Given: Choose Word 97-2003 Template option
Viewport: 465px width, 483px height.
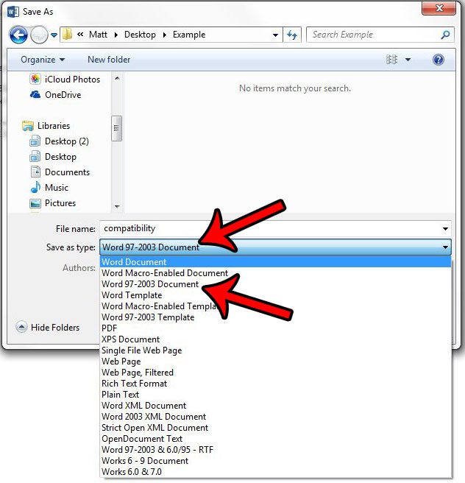Looking at the screenshot, I should pos(276,317).
